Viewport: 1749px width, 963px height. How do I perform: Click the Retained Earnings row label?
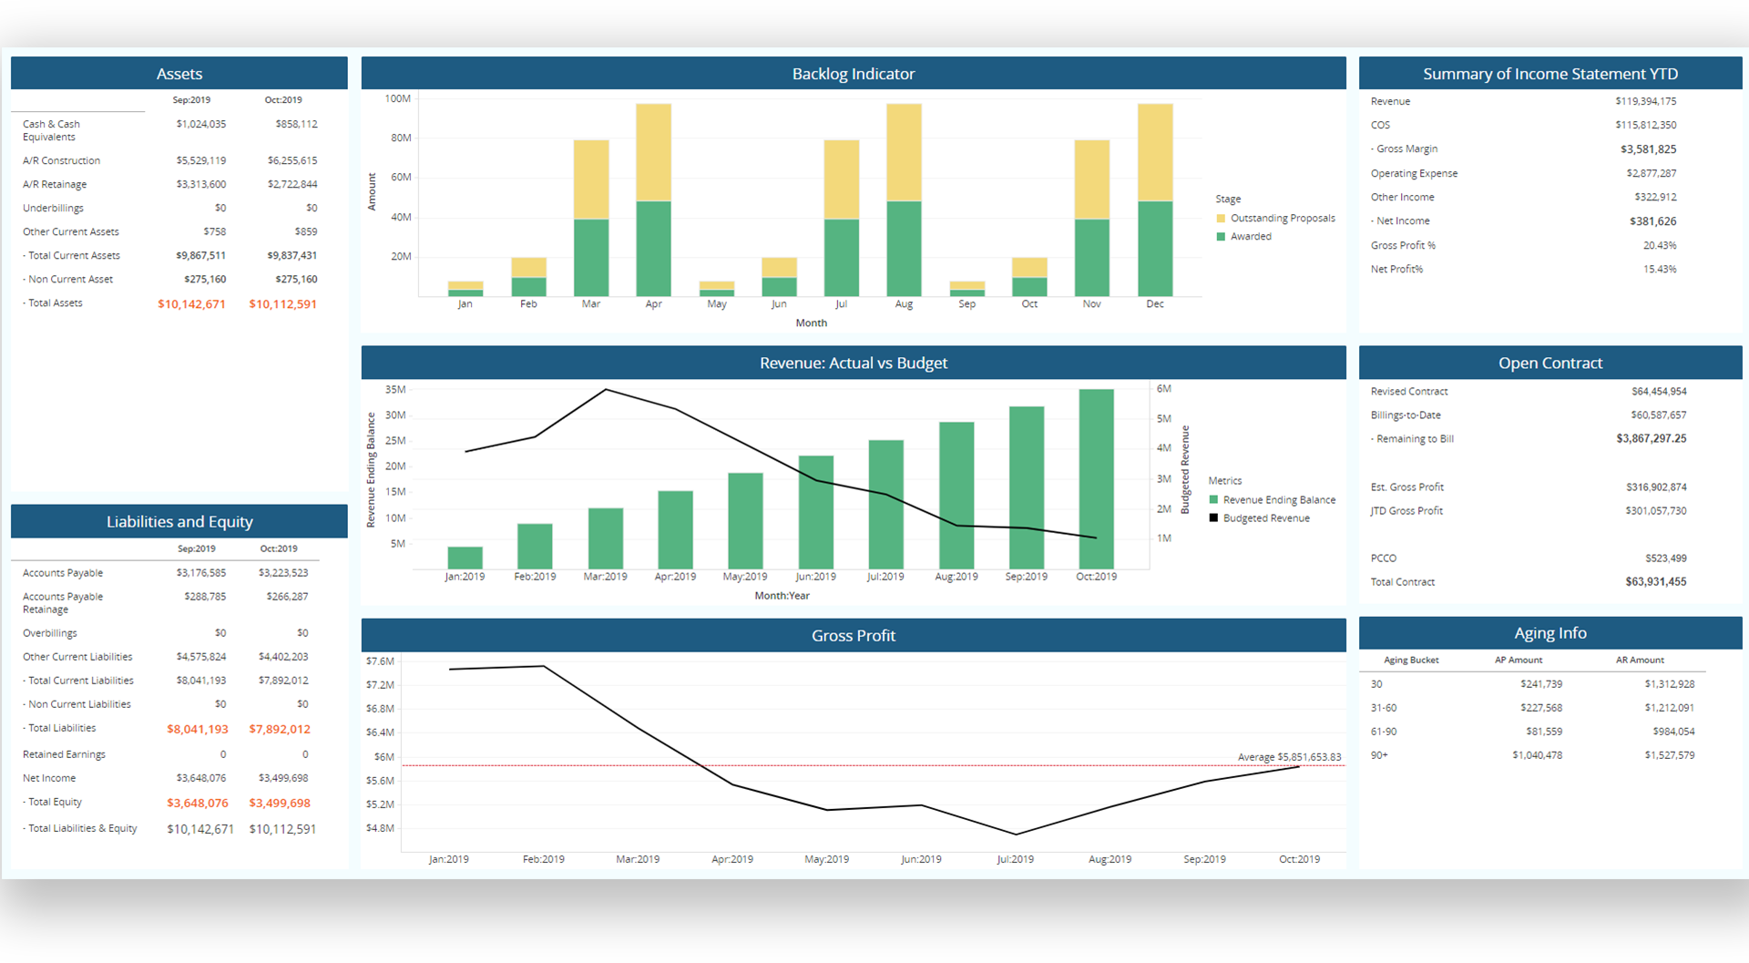click(64, 754)
